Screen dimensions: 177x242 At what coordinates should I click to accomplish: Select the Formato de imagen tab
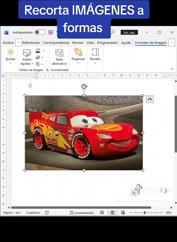point(150,42)
